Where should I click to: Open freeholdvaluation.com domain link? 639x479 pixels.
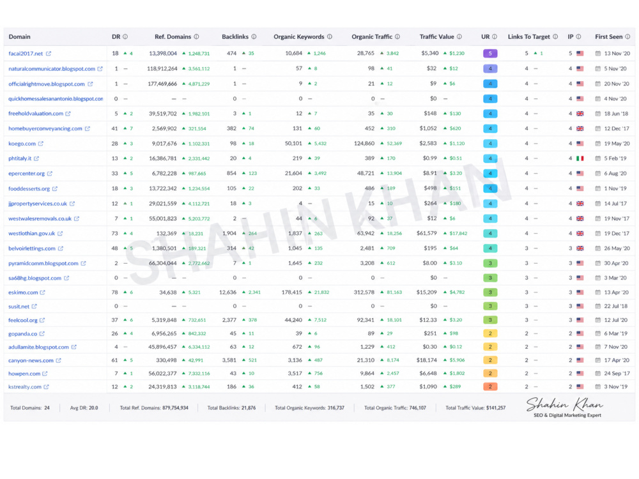click(36, 114)
